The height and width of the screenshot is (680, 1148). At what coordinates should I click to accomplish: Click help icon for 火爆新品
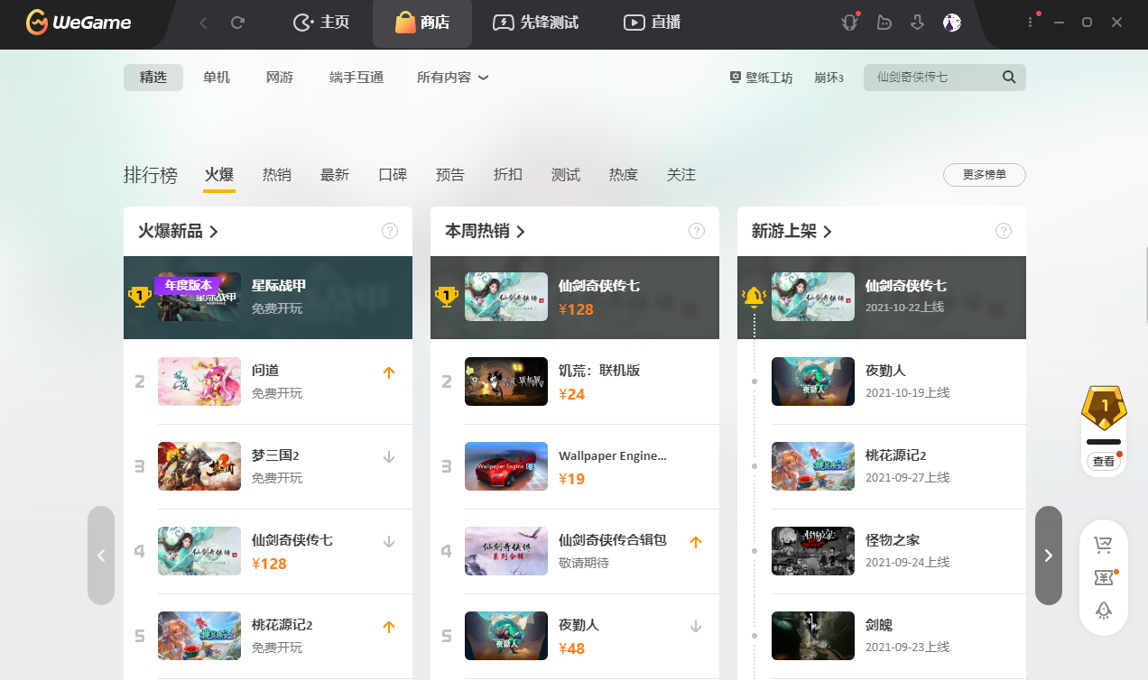[x=390, y=231]
